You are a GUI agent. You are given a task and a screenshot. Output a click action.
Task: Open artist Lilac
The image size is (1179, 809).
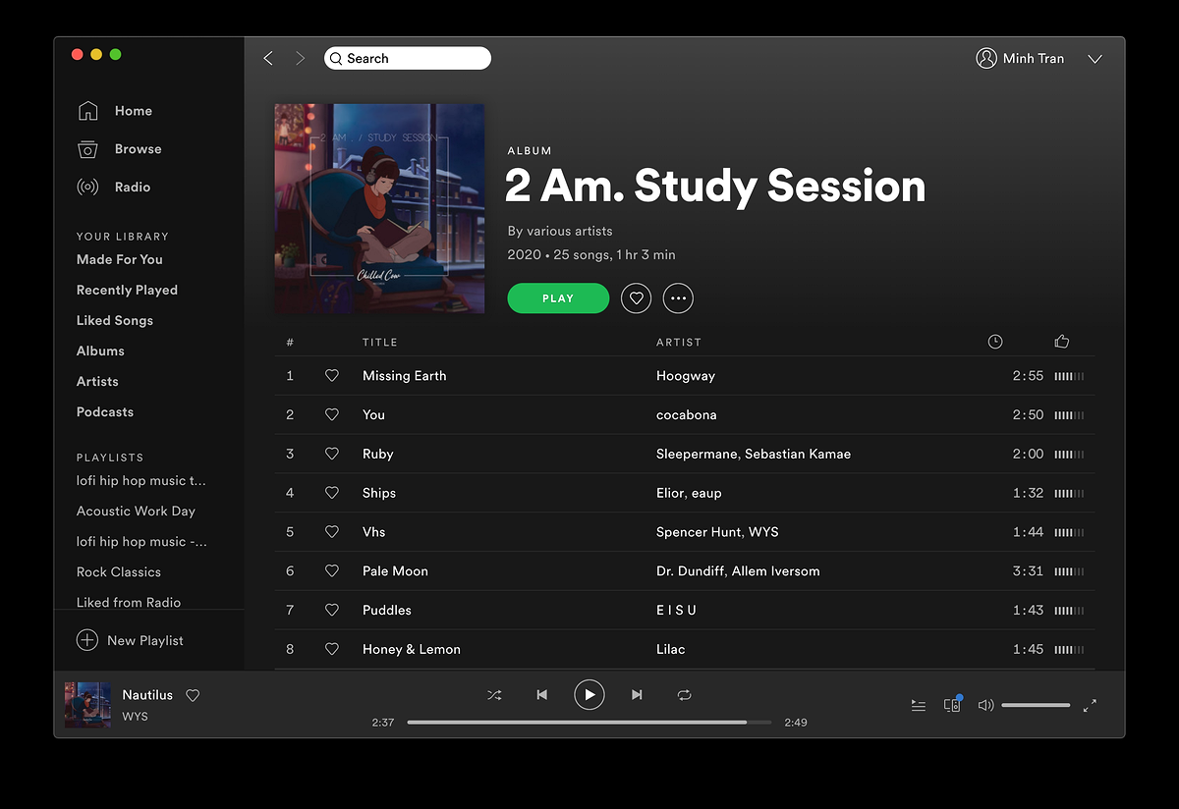(x=671, y=649)
